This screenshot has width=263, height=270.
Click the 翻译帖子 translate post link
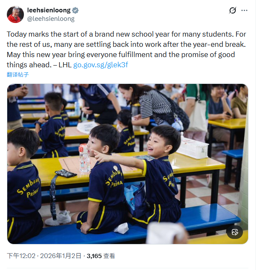[x=18, y=75]
